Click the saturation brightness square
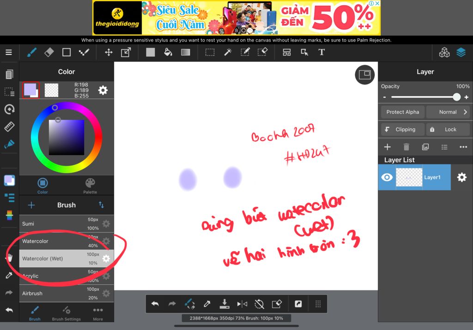Screen dimensions: 473x330 (67, 138)
